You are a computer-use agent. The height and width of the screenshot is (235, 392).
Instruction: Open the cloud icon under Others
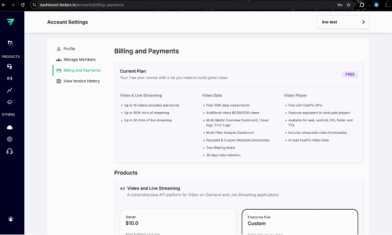(x=10, y=128)
